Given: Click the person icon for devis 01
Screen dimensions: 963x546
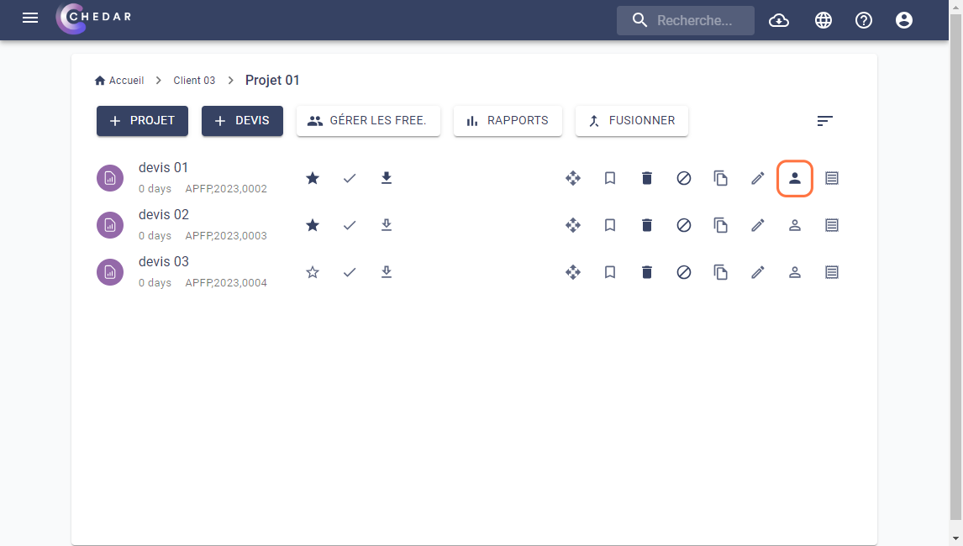Looking at the screenshot, I should pos(795,178).
